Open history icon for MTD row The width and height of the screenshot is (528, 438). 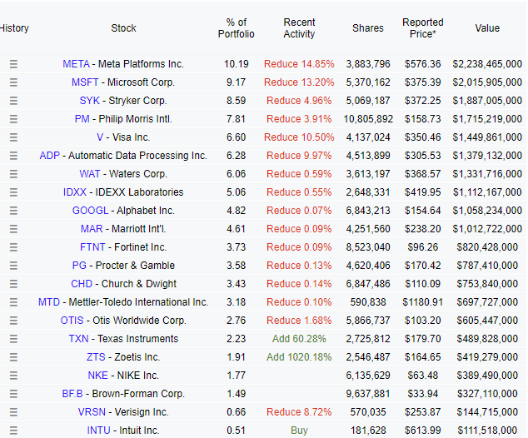point(13,302)
